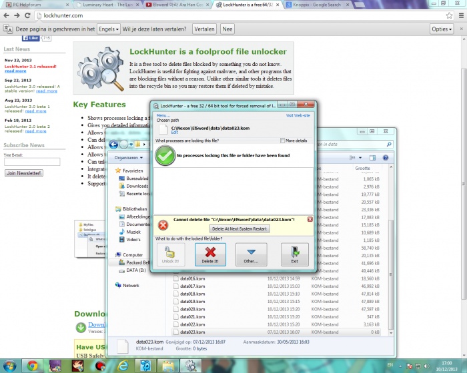Image resolution: width=467 pixels, height=373 pixels.
Task: Click Nee to decline translation
Action: 227,29
